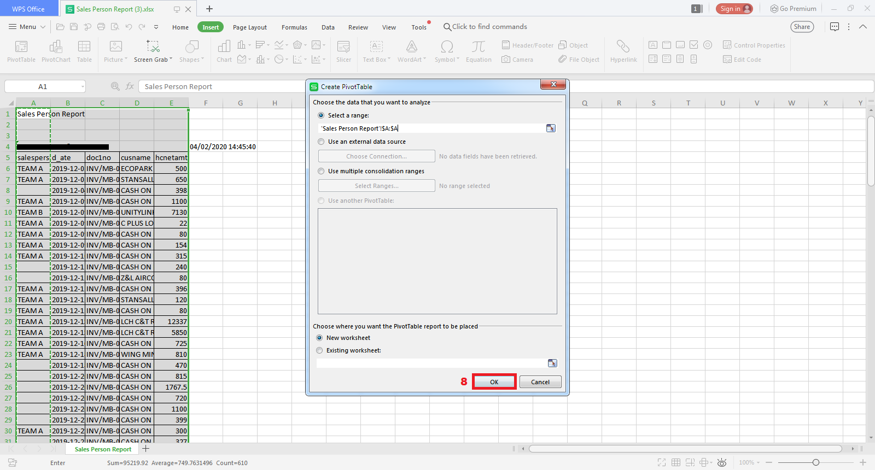Select 'Existing worksheet' placement option
The image size is (875, 470).
tap(319, 350)
